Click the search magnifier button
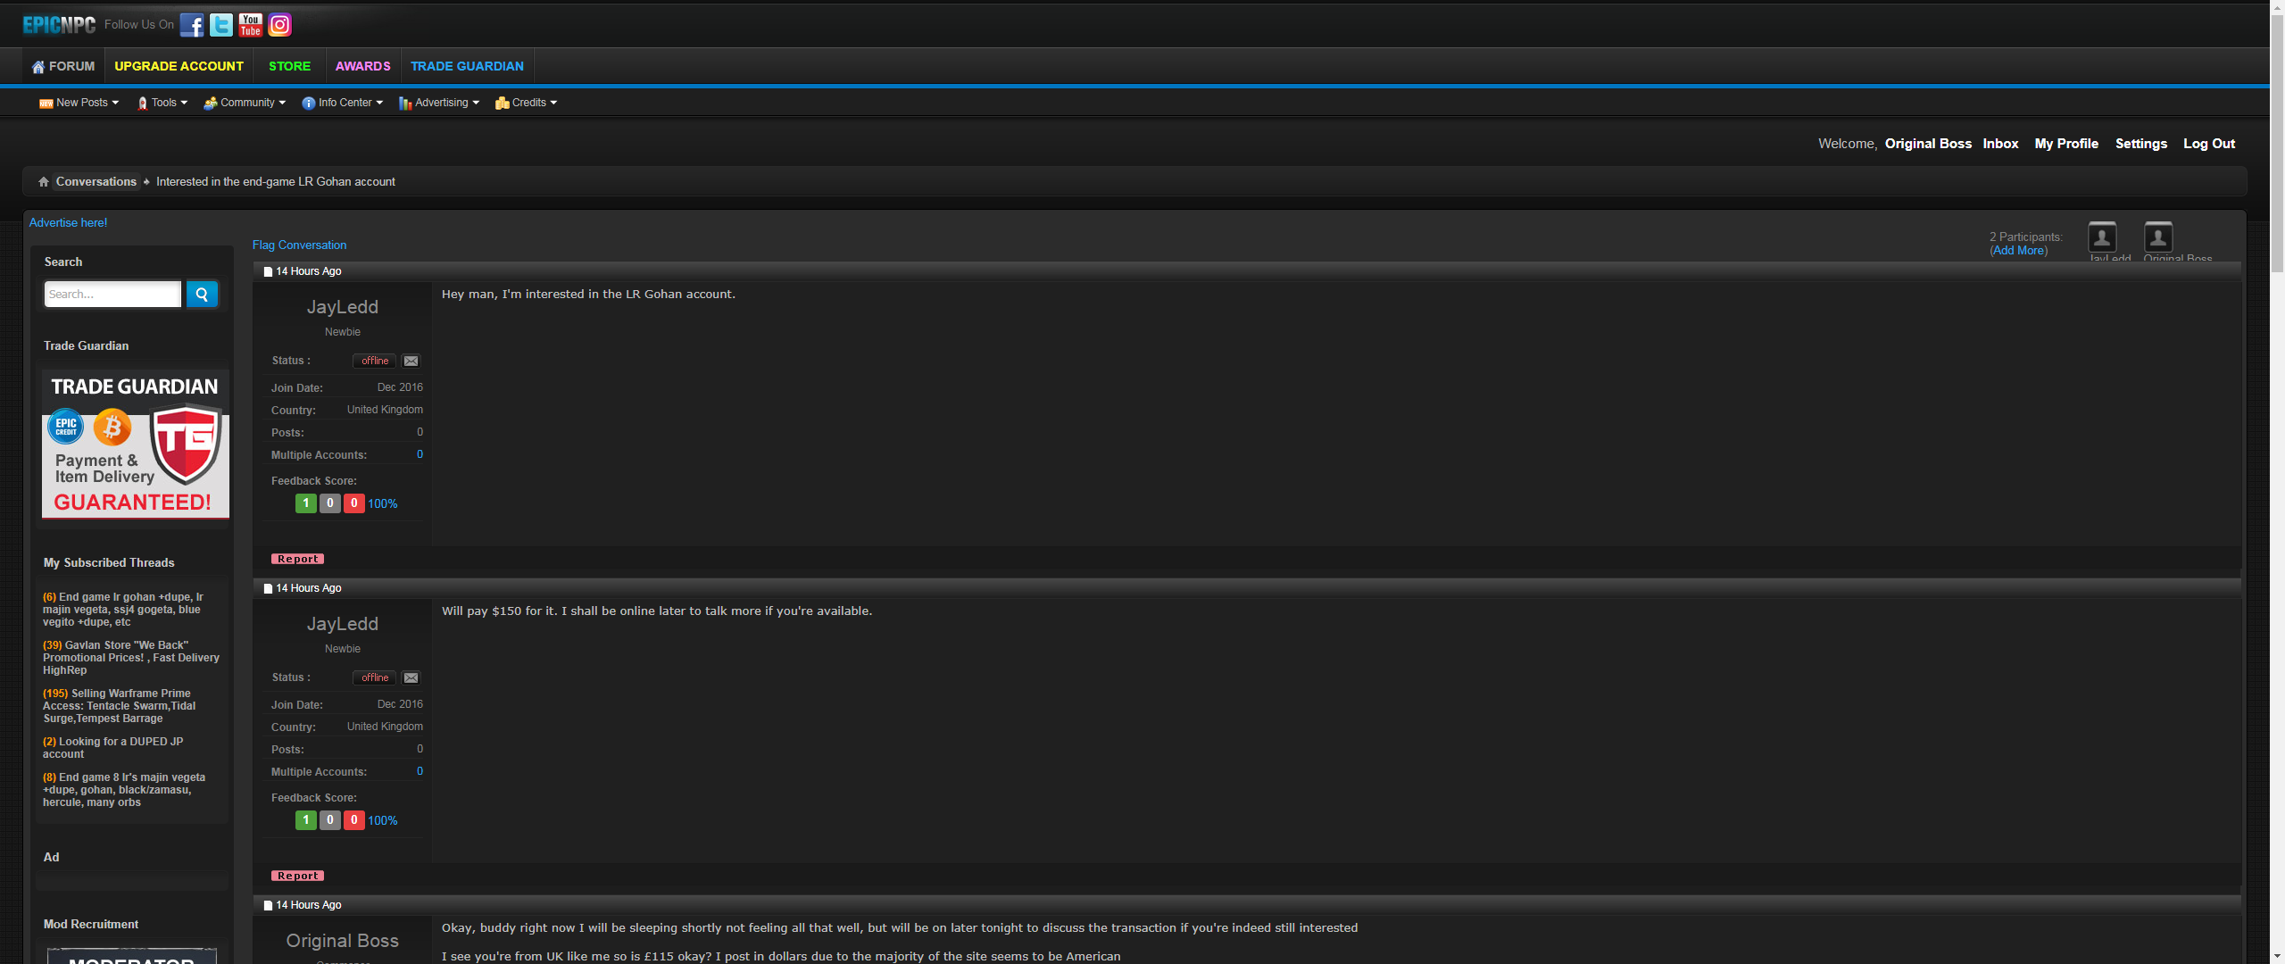Image resolution: width=2285 pixels, height=964 pixels. pyautogui.click(x=202, y=294)
